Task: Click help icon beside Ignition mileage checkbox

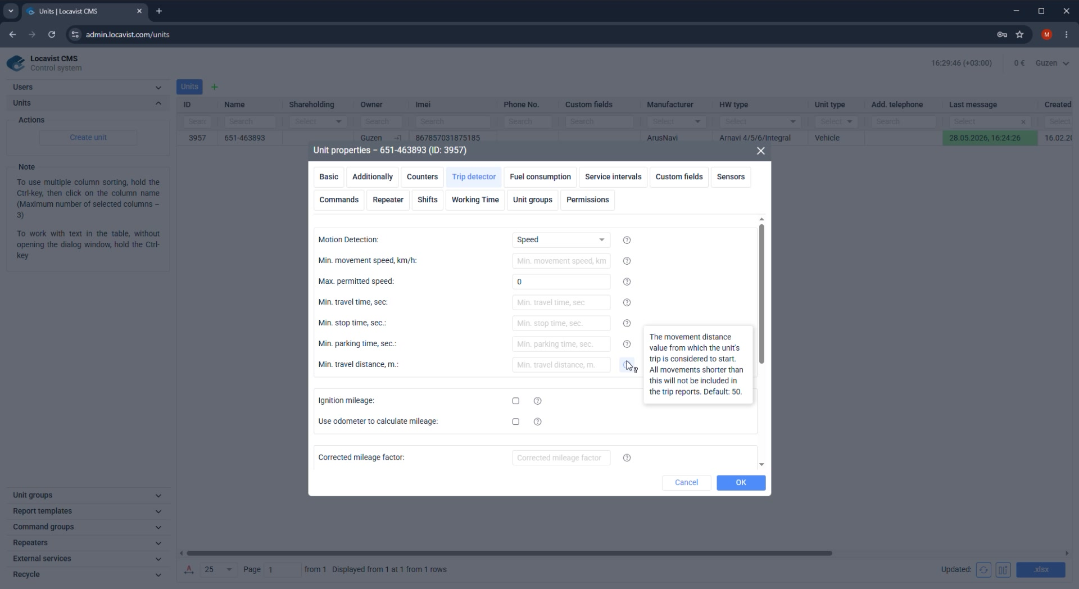Action: tap(537, 401)
